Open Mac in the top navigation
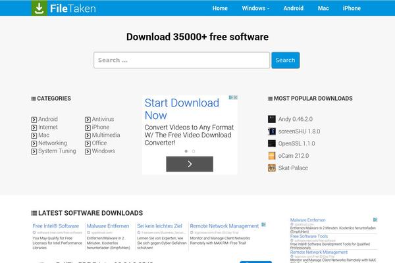395x263 pixels. tap(323, 9)
